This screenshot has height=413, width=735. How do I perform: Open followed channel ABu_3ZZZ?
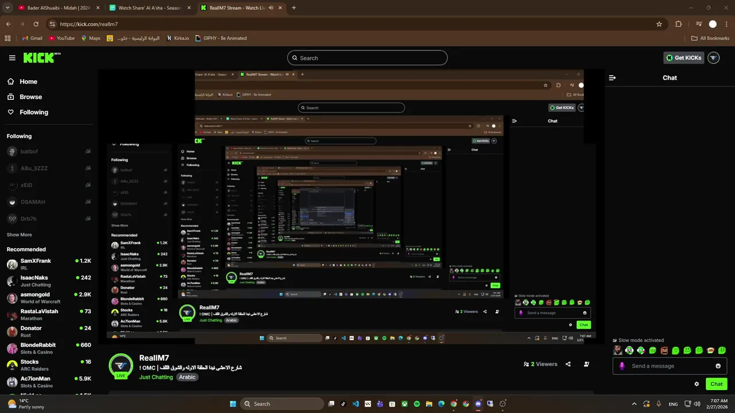pyautogui.click(x=49, y=168)
